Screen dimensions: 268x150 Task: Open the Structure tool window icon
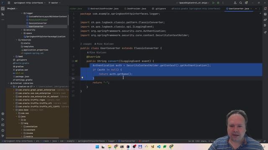click(x=3, y=14)
